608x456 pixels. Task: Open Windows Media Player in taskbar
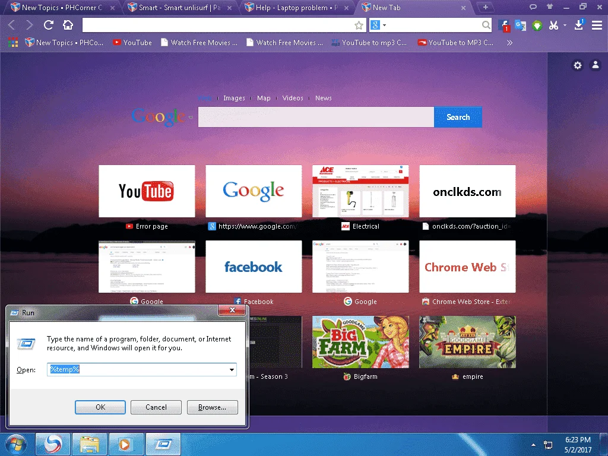point(126,444)
